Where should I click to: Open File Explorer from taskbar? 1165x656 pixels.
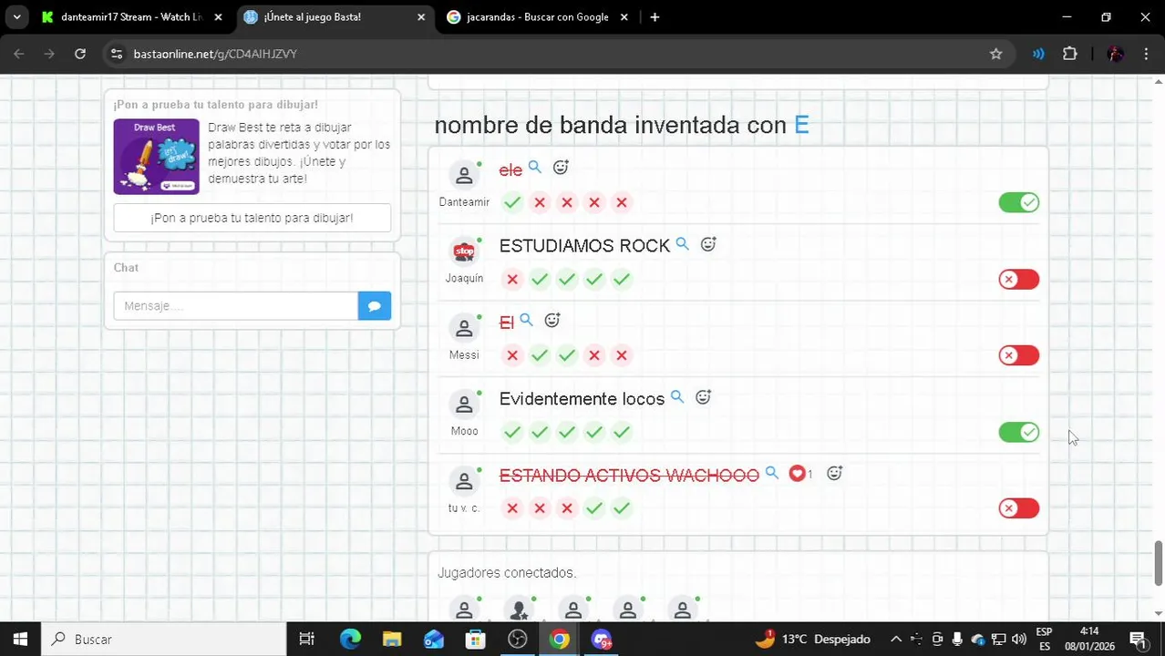392,640
